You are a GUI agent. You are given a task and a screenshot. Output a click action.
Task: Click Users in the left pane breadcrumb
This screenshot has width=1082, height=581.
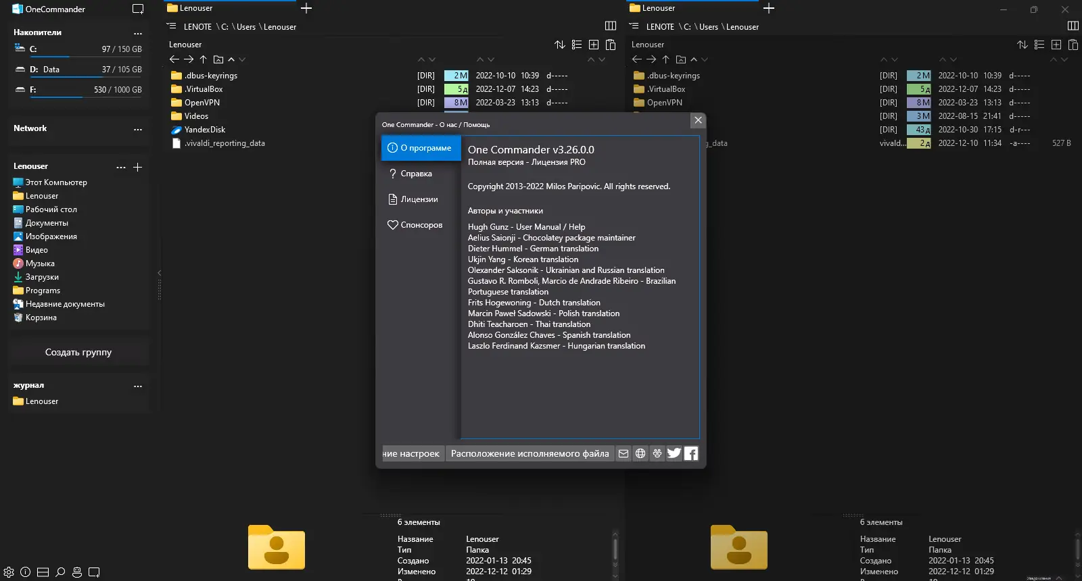(x=246, y=27)
